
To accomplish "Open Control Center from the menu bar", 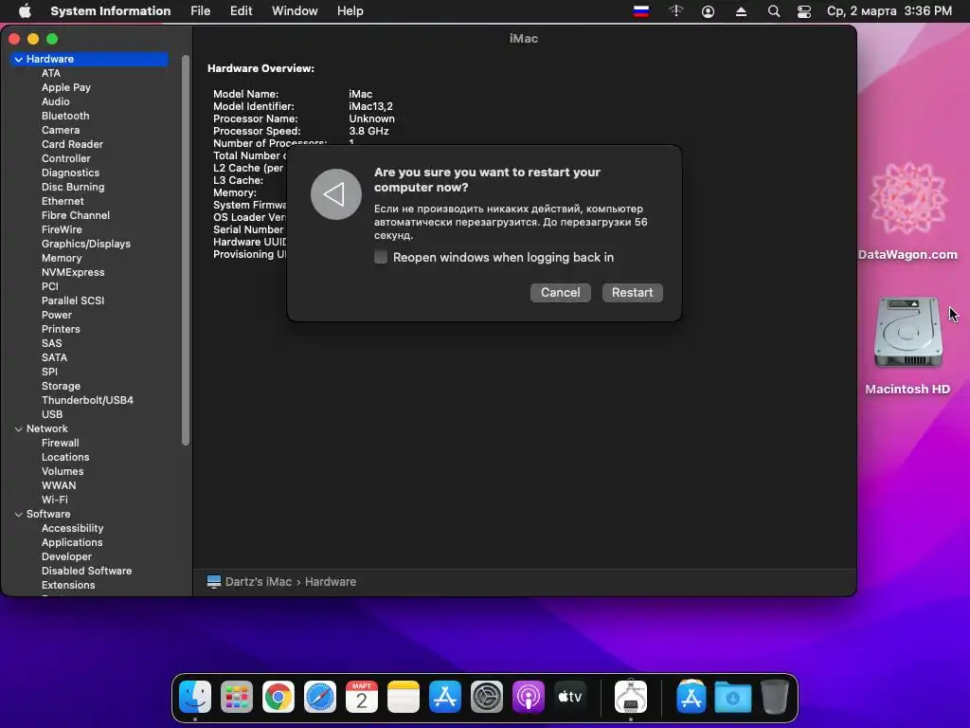I will [803, 11].
